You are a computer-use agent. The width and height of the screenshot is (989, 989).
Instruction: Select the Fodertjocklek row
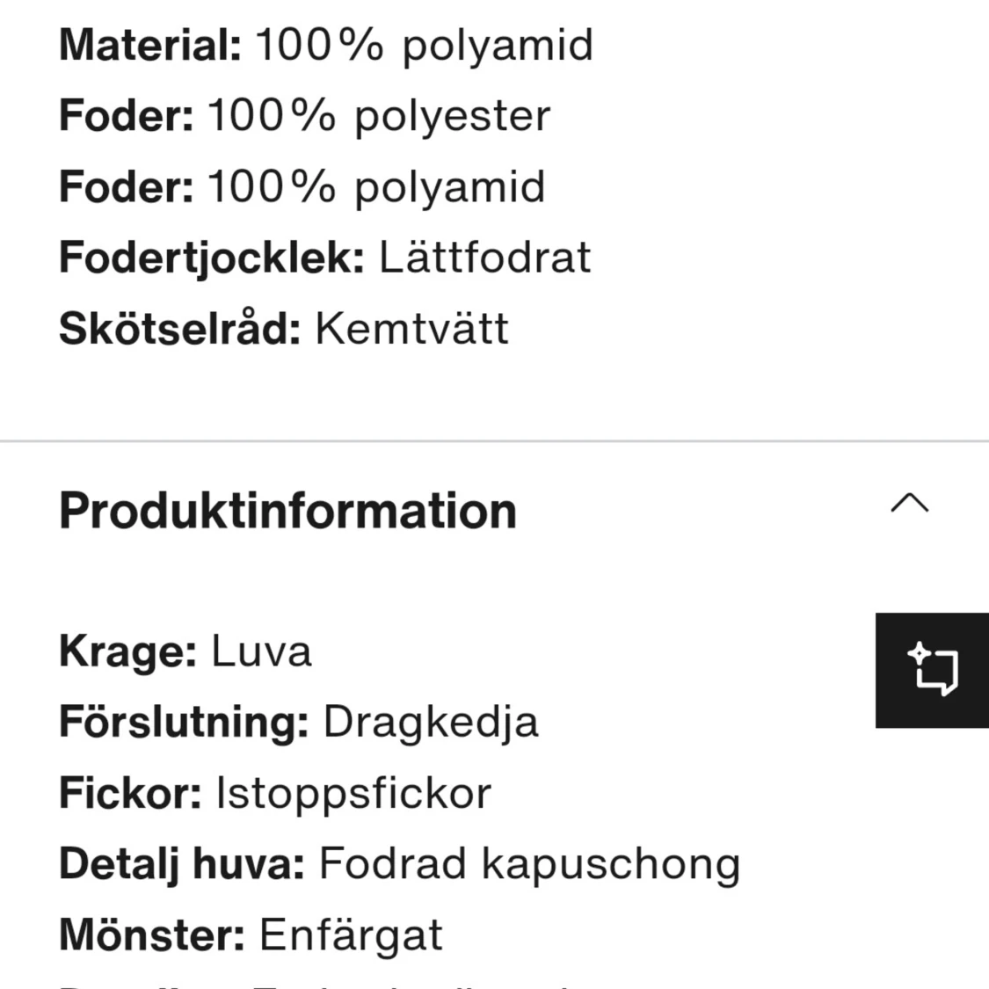coord(214,257)
